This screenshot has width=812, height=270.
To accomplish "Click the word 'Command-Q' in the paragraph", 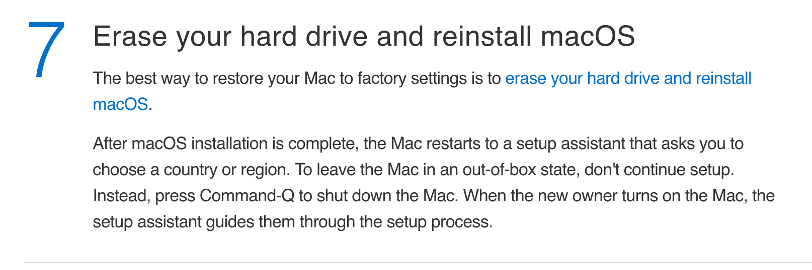I will tap(247, 195).
